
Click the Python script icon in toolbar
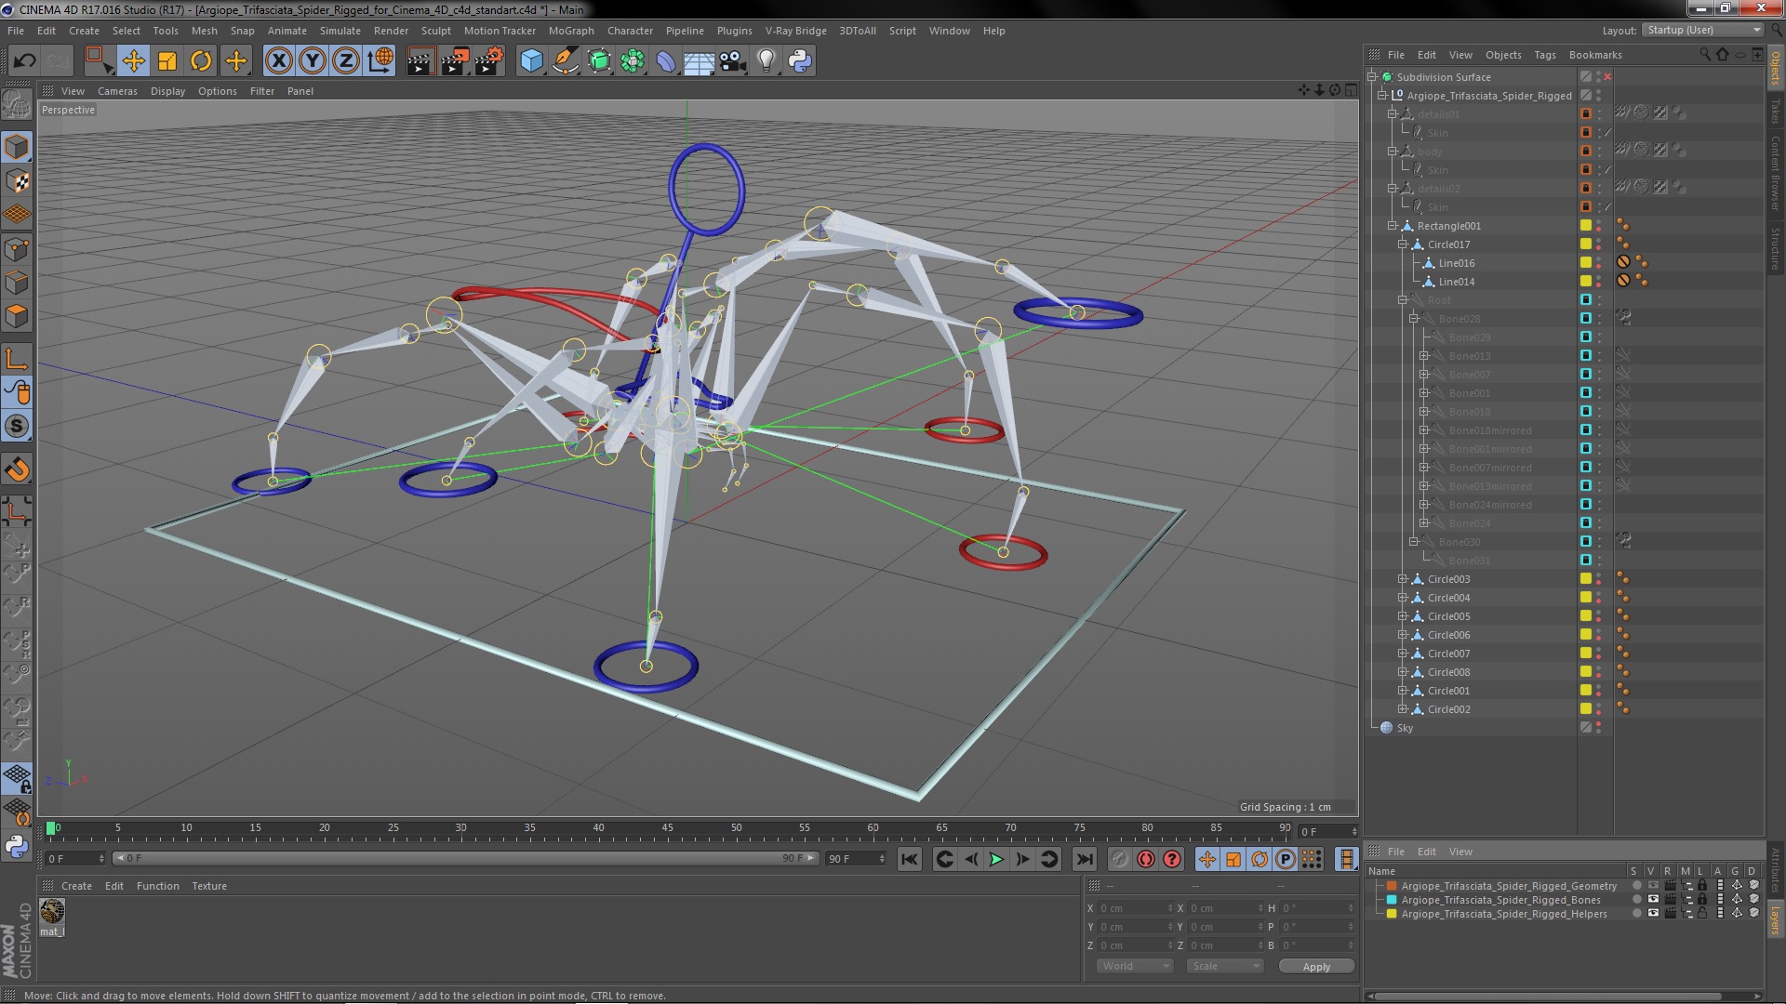pyautogui.click(x=800, y=61)
